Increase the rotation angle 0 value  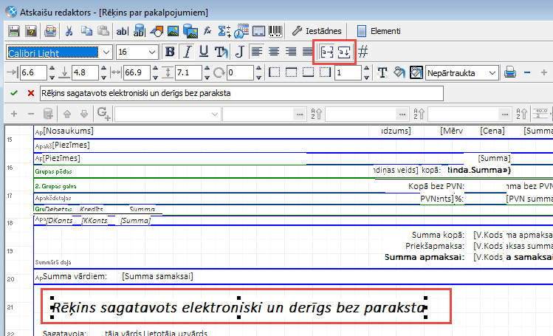[258, 69]
